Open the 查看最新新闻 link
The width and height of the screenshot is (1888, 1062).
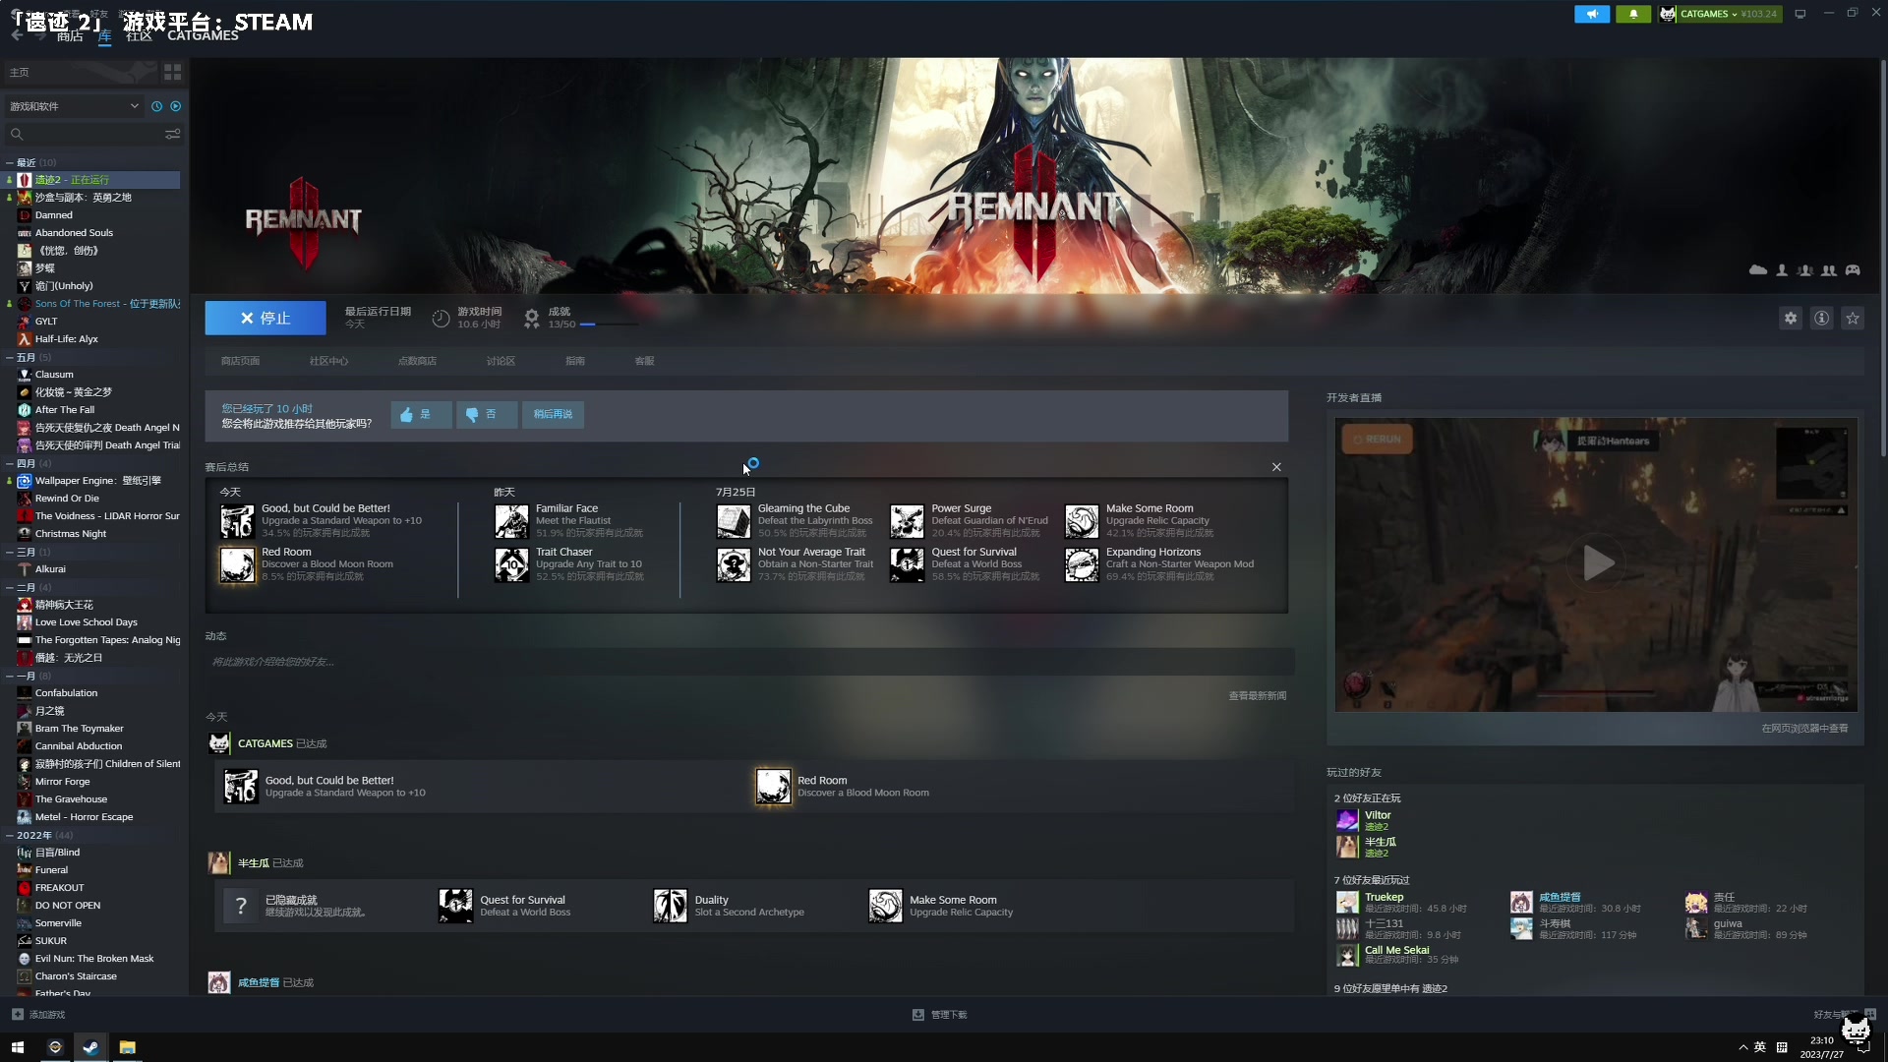click(1257, 695)
